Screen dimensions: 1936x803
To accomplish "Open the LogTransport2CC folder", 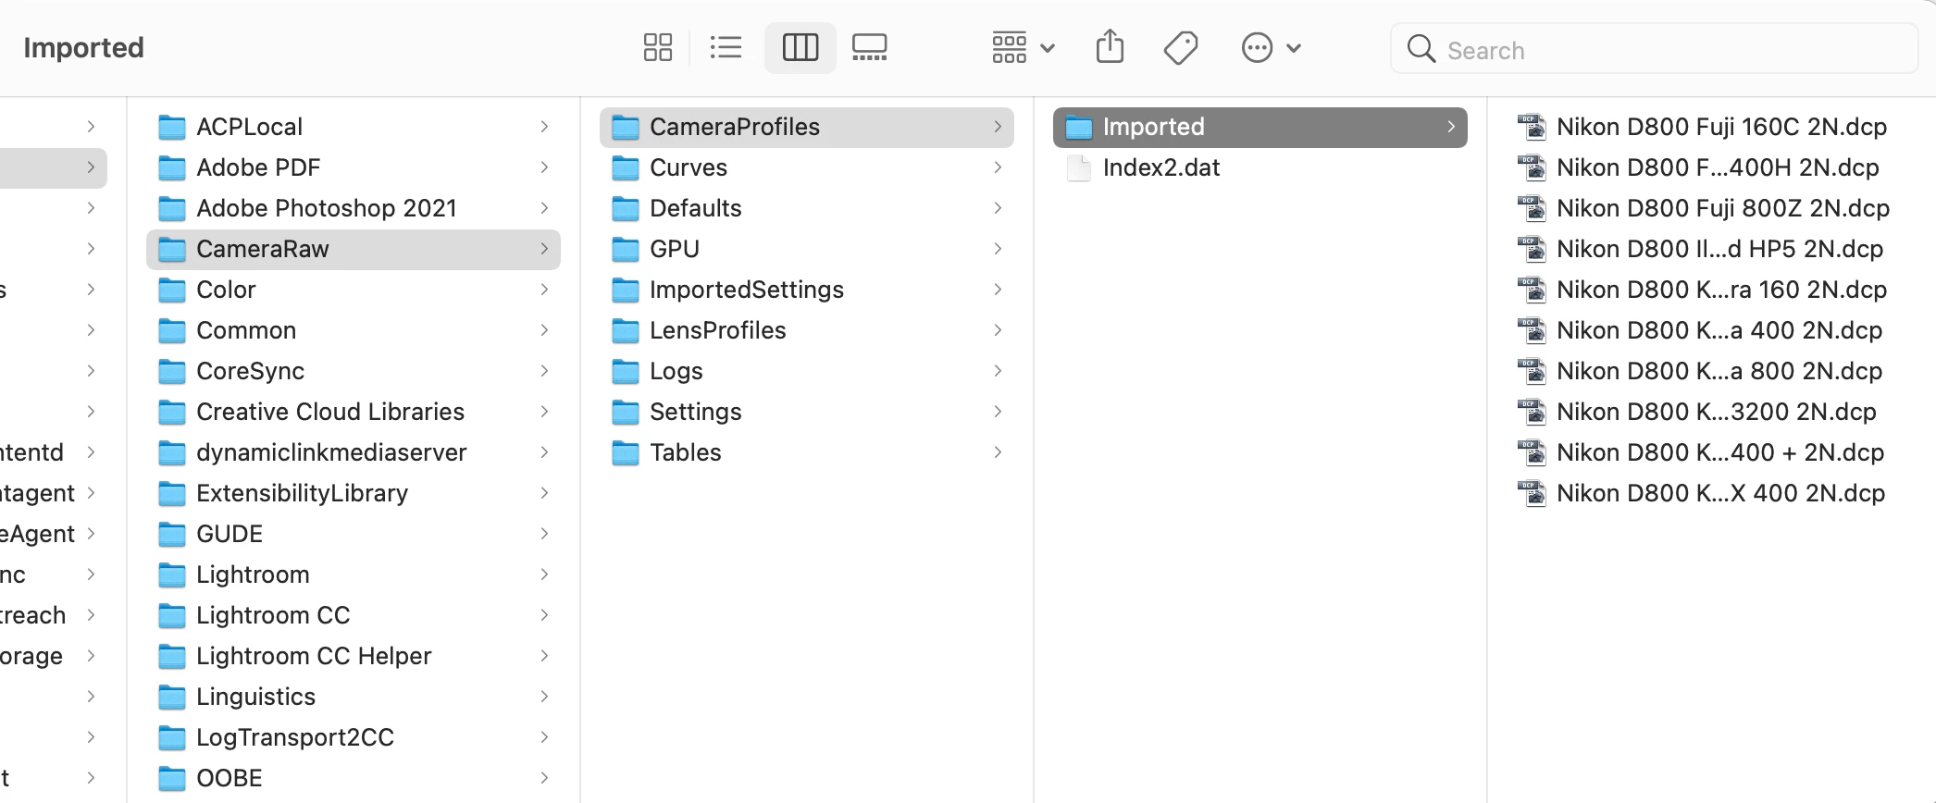I will tap(354, 737).
